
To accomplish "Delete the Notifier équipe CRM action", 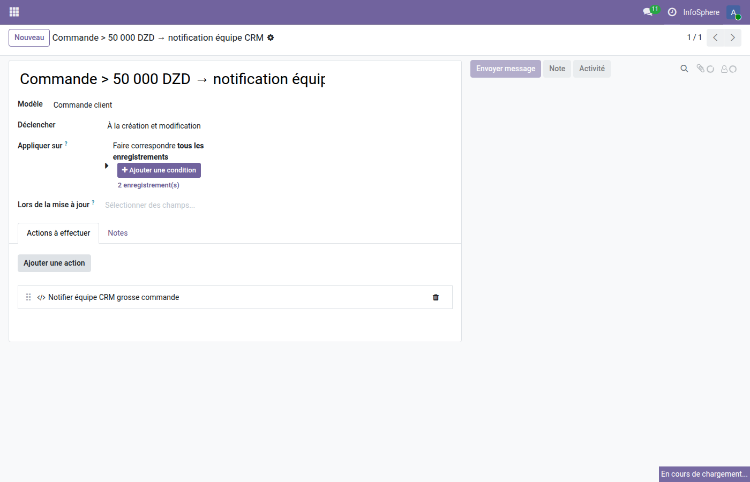I will [436, 297].
